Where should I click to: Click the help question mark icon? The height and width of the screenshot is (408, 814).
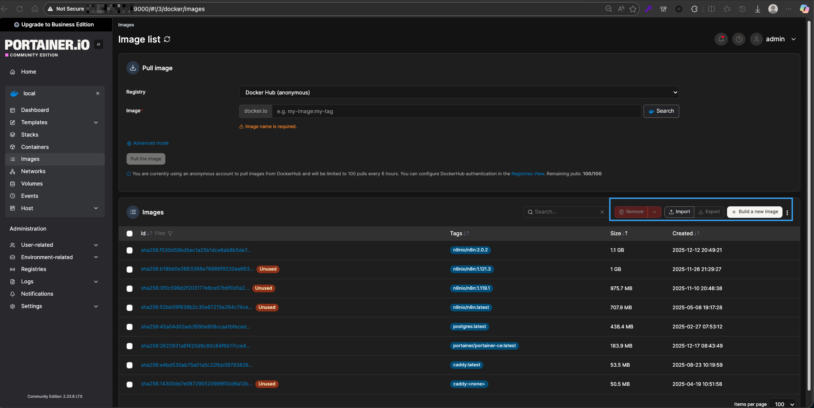tap(739, 39)
